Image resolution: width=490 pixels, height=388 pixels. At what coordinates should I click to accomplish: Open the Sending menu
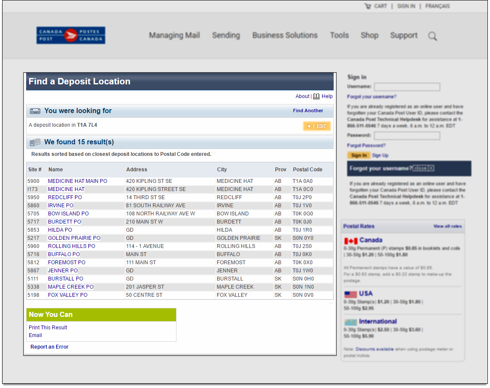(226, 35)
